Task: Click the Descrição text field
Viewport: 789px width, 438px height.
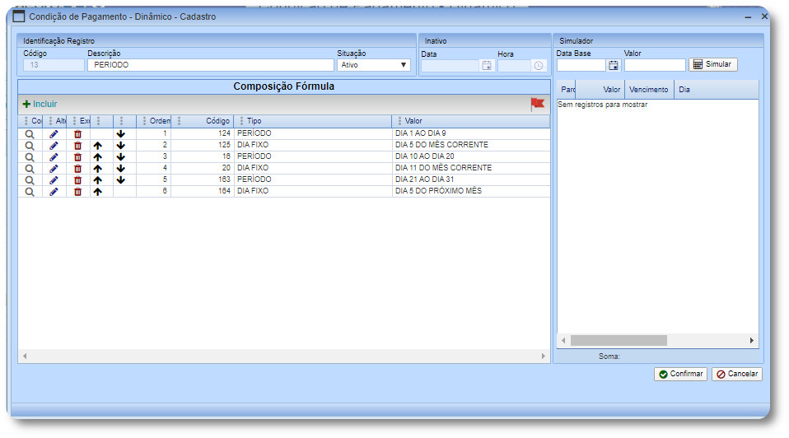Action: [210, 65]
